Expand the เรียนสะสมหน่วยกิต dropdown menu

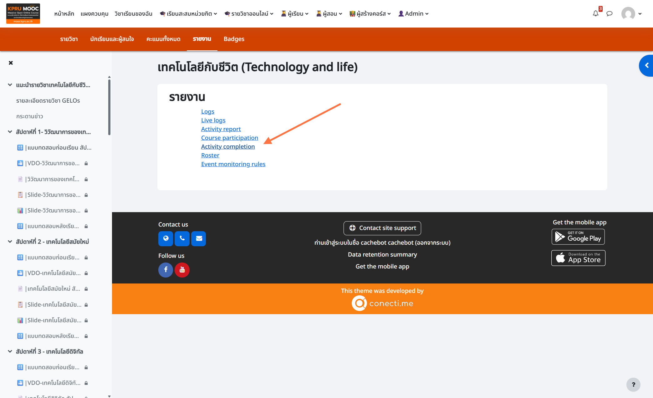(188, 13)
